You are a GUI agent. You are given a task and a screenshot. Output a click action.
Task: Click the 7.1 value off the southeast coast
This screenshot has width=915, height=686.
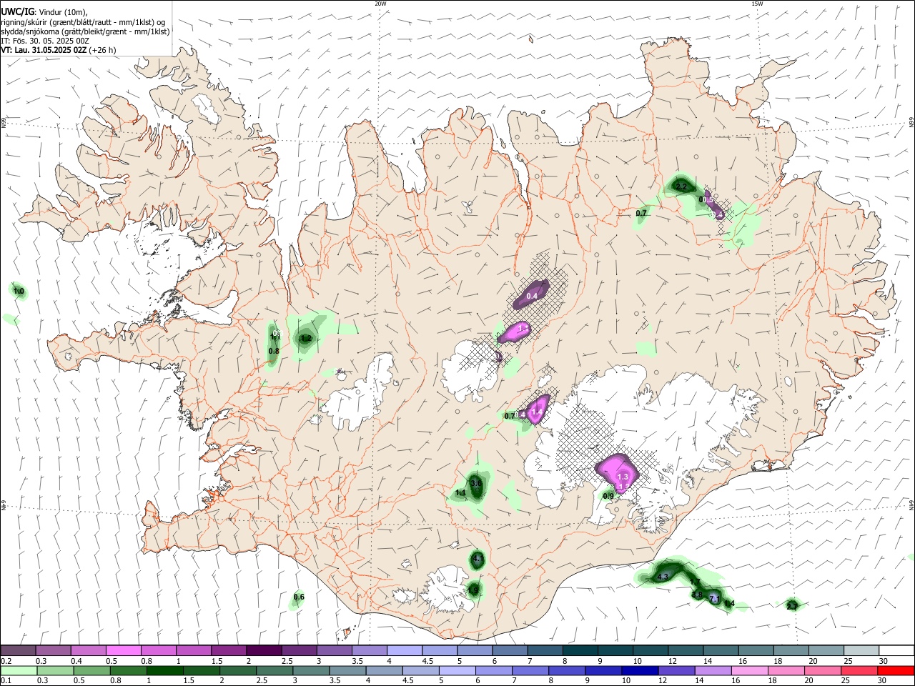click(715, 599)
